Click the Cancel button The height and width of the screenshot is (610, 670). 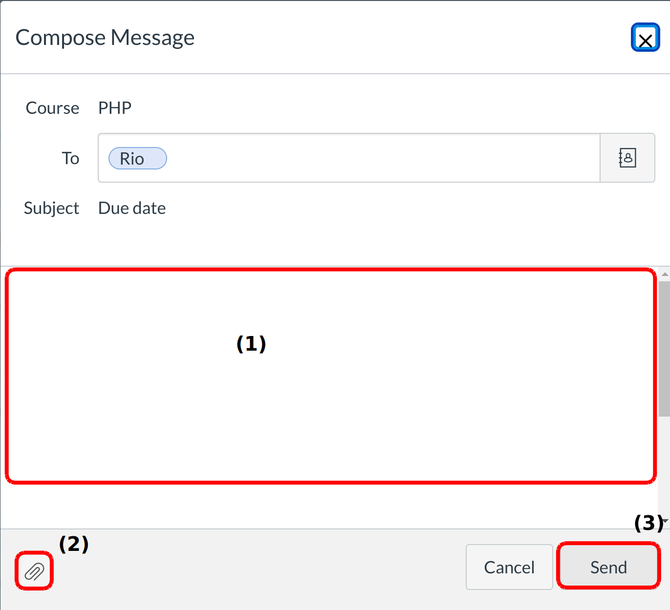[509, 567]
